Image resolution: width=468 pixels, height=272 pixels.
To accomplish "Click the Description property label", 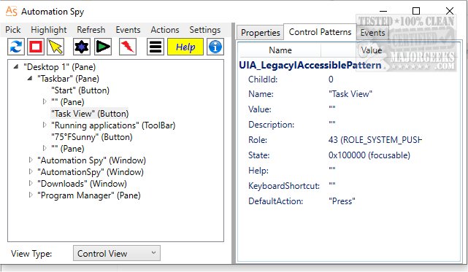I will pos(271,125).
